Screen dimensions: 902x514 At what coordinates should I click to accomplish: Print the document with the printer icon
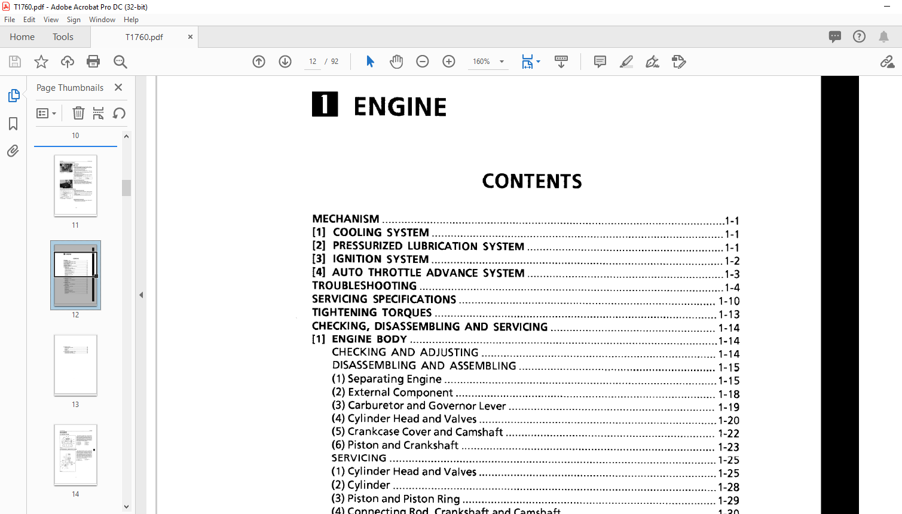click(x=93, y=62)
